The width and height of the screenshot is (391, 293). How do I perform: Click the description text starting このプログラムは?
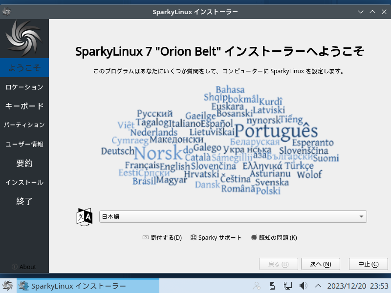[218, 71]
